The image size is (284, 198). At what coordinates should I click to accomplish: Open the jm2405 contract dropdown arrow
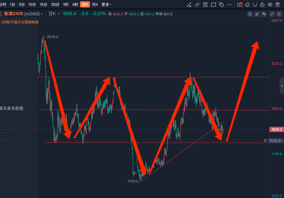point(42,14)
